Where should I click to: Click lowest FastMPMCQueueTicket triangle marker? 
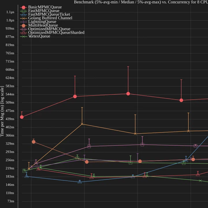tap(80, 182)
